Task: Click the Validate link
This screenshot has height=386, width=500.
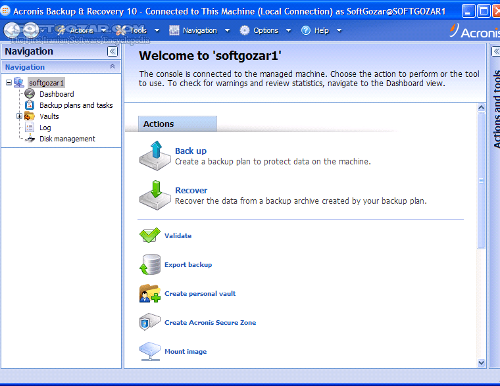Action: [x=178, y=235]
